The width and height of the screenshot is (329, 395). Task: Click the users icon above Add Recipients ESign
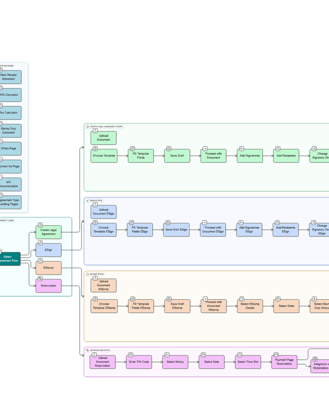277,222
